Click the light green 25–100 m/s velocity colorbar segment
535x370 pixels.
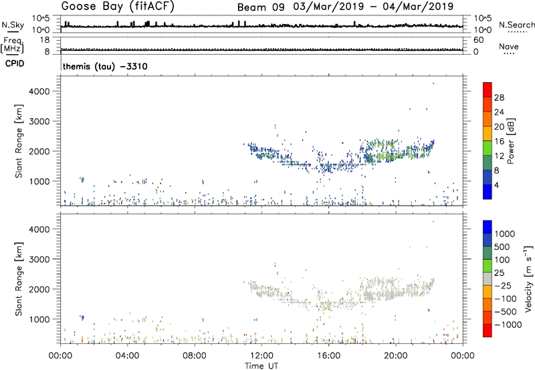point(488,266)
